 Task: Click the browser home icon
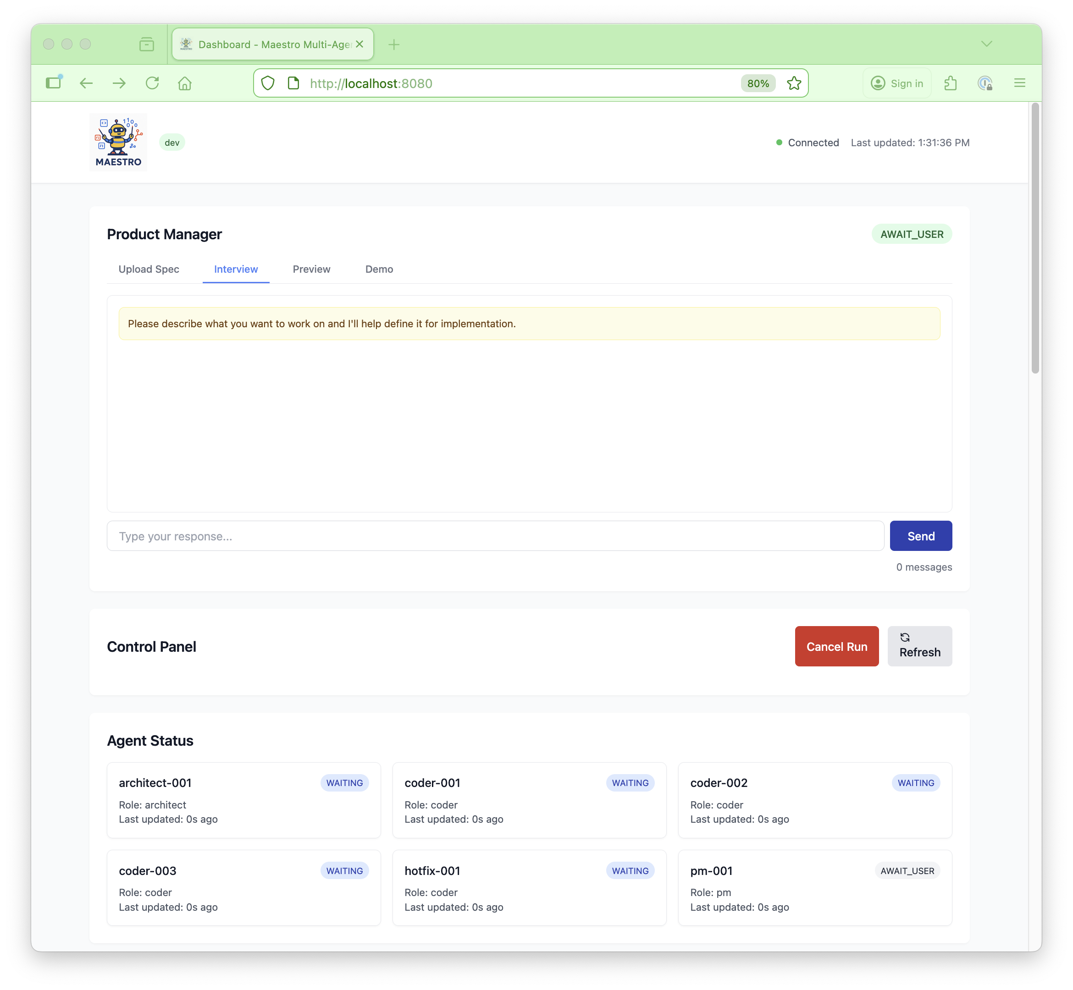(x=185, y=83)
